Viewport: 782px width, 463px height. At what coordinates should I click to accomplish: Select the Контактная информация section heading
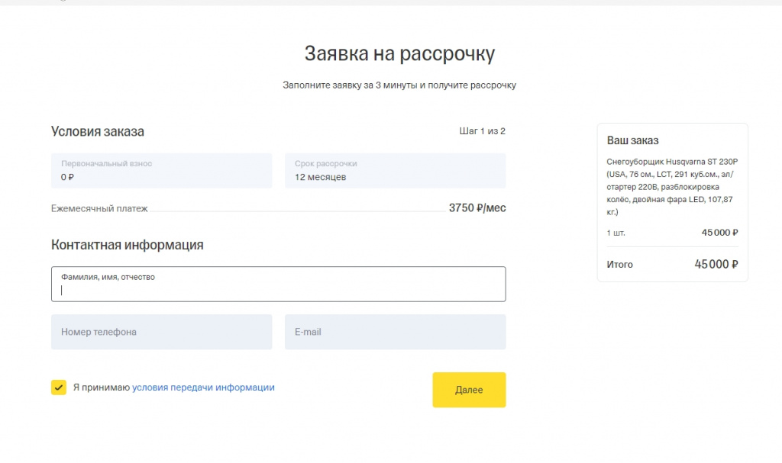tap(128, 245)
